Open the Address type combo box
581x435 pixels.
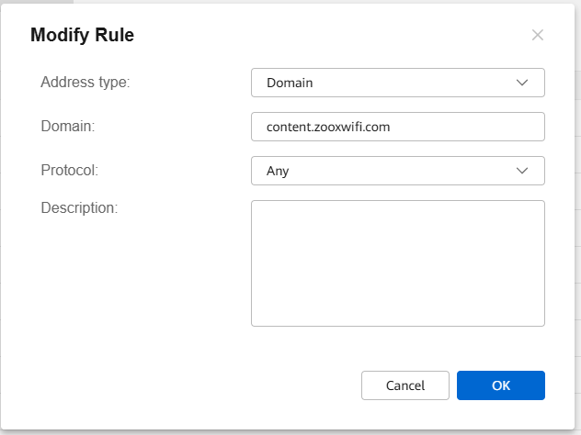pyautogui.click(x=398, y=83)
